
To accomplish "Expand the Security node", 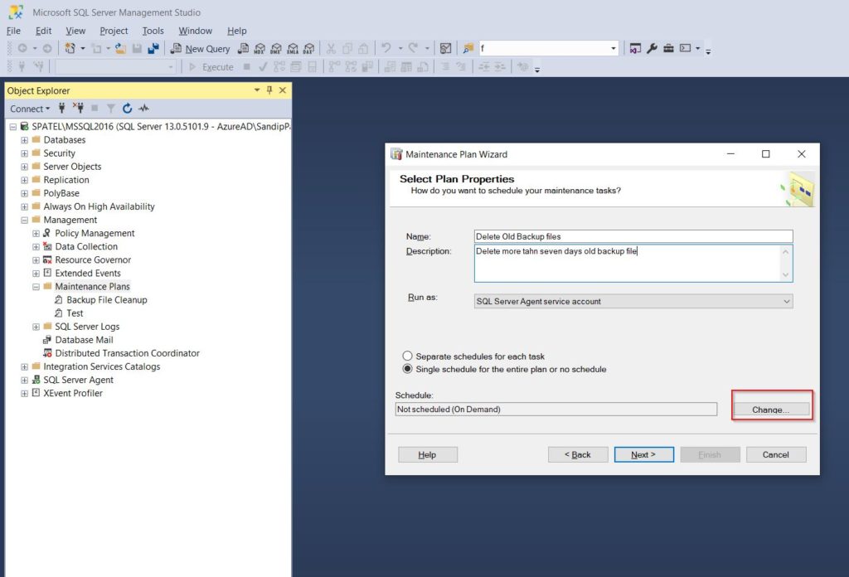I will point(24,153).
